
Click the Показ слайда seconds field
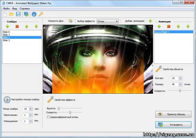coord(26,109)
